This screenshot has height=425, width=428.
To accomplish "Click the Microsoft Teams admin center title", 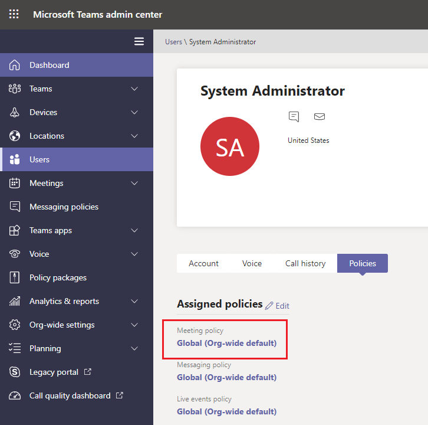I will (97, 14).
